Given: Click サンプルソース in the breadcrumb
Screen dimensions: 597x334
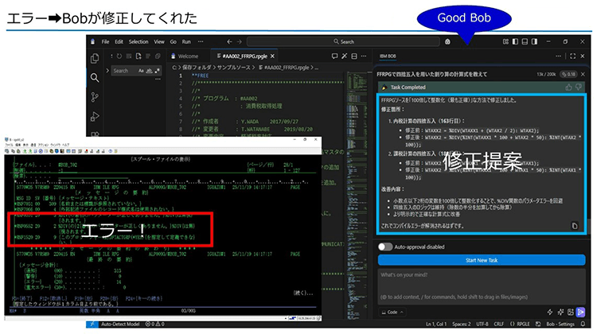Looking at the screenshot, I should point(233,68).
